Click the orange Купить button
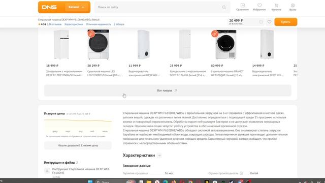Screen dimensions: 325x183 tap(286, 22)
